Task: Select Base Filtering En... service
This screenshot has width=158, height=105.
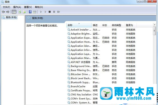Action: click(101, 70)
